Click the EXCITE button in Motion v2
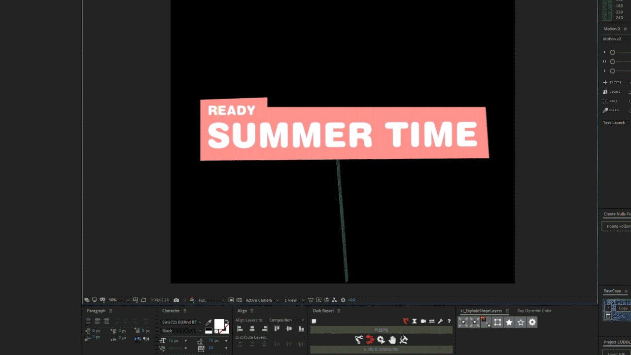Screen dimensions: 631x355 tap(613, 82)
